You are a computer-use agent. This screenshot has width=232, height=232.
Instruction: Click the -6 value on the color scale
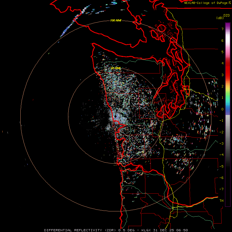[x=221, y=178]
